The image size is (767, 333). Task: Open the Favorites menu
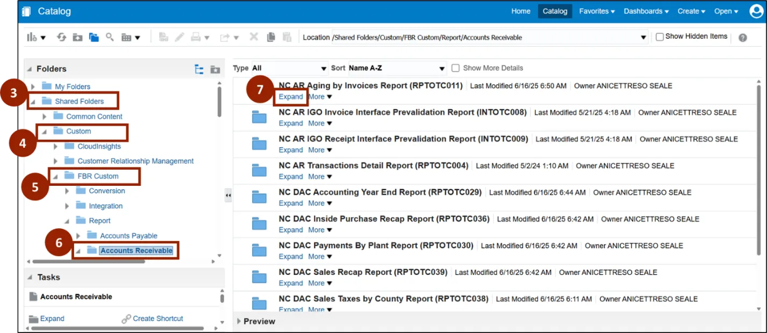pyautogui.click(x=597, y=11)
